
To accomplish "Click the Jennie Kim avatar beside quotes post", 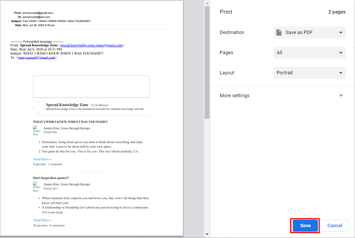I will pos(36,187).
